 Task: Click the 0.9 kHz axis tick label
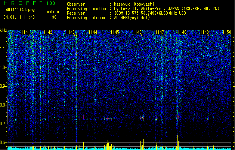click(x=3, y=86)
